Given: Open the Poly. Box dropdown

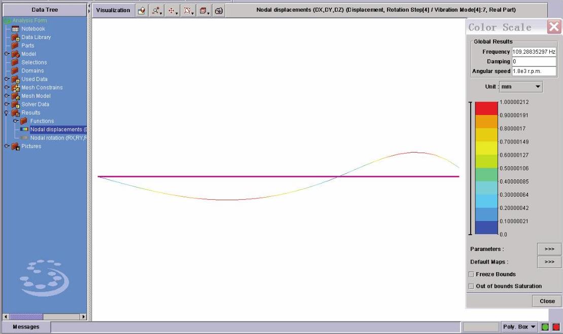Looking at the screenshot, I should (x=519, y=327).
